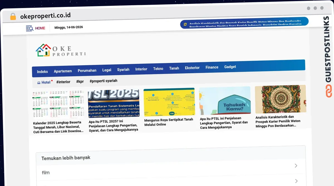Open the Apartemen category
The image size is (334, 186).
click(x=63, y=71)
